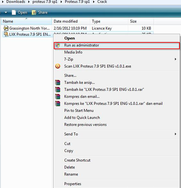Select Share... in the context menu
181x188 pixels.
click(70, 76)
